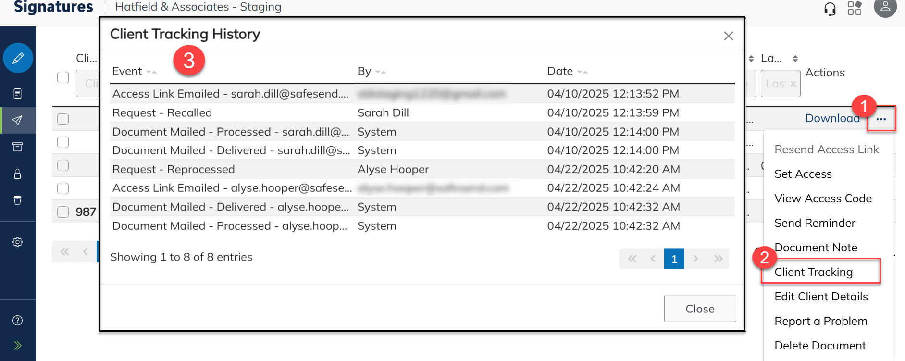The width and height of the screenshot is (905, 361).
Task: Tick the checkbox beside row 987
Action: click(x=63, y=212)
